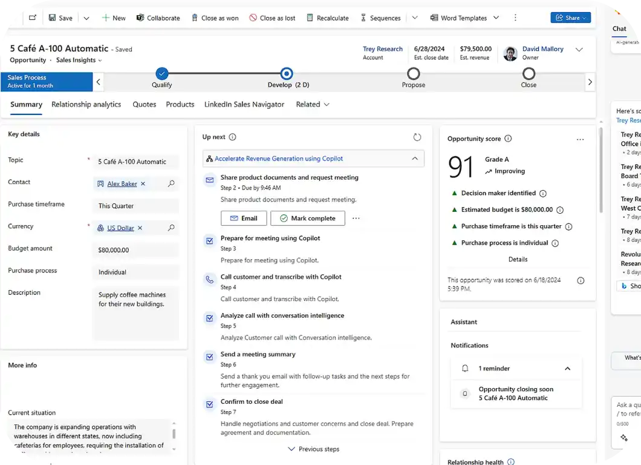Select the Propose stage in process bar

tap(413, 74)
